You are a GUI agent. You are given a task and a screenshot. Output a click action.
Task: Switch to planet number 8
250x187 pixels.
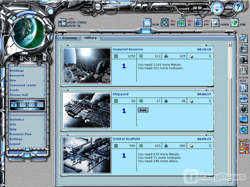[14, 105]
